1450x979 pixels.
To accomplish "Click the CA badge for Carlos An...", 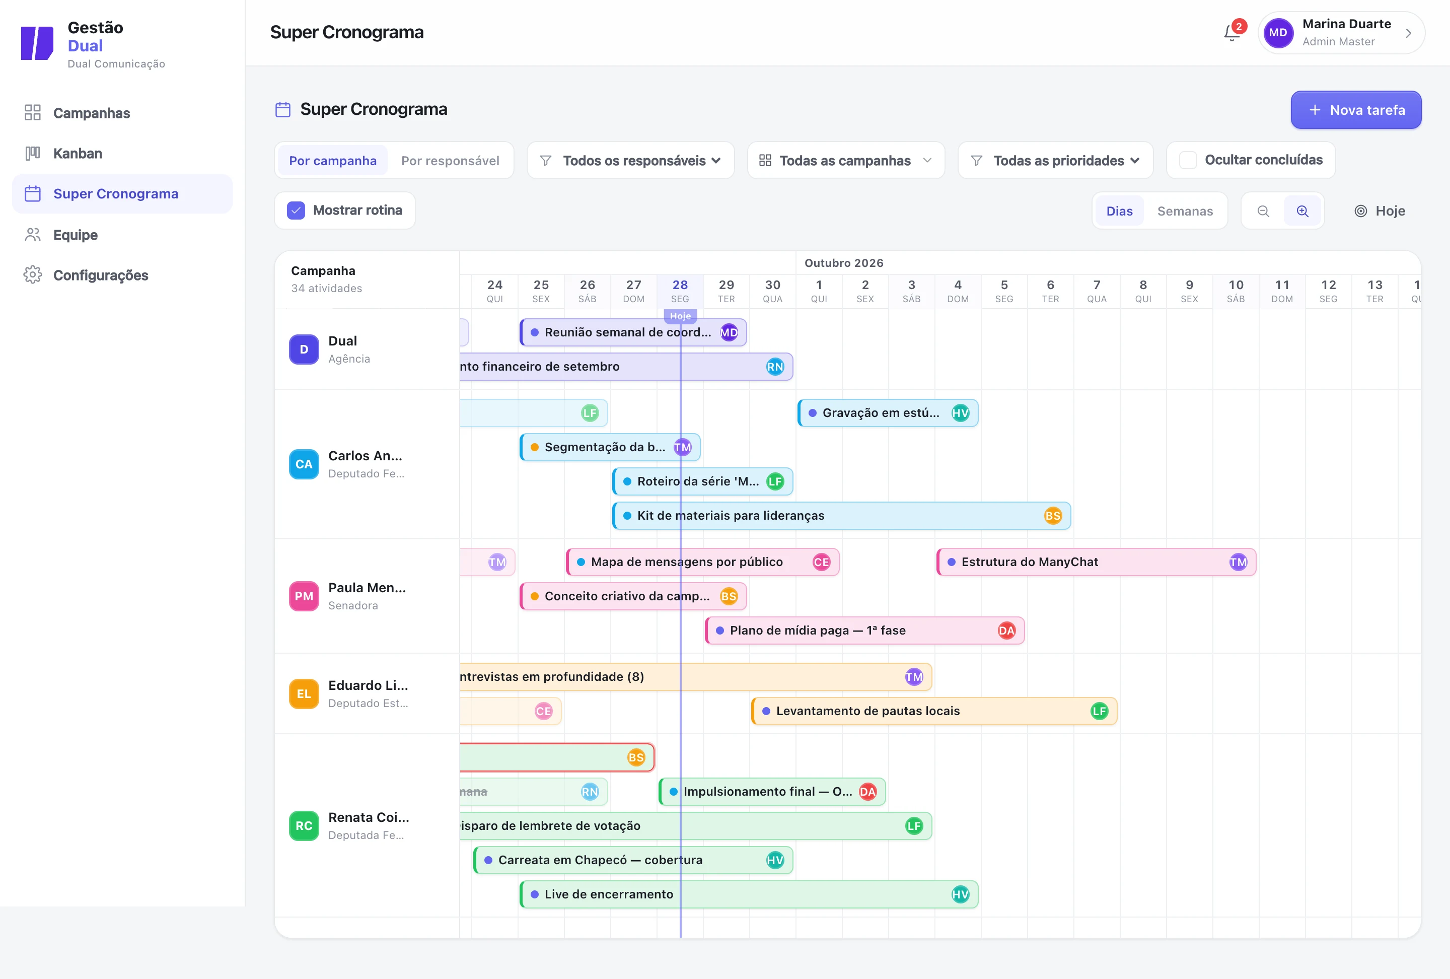I will [304, 464].
